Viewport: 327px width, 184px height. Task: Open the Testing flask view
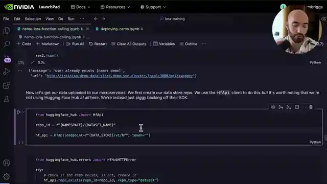tap(7, 99)
